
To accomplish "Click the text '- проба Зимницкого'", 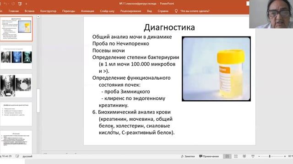I will pyautogui.click(x=125, y=92).
